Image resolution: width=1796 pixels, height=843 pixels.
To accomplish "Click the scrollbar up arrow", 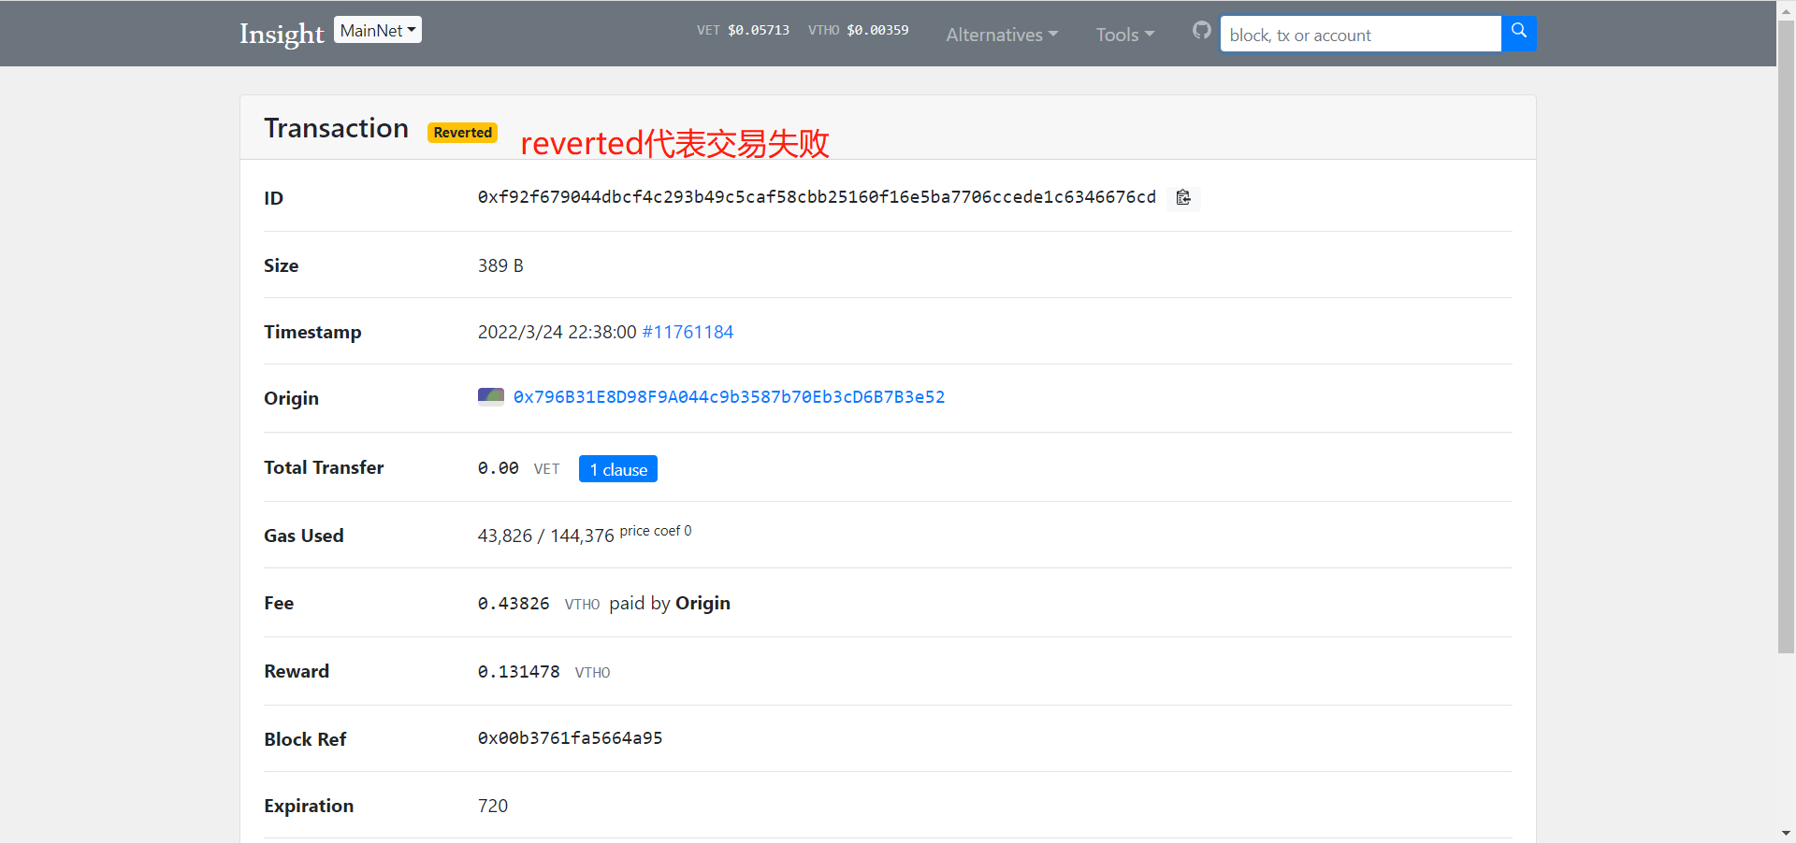I will 1786,9.
